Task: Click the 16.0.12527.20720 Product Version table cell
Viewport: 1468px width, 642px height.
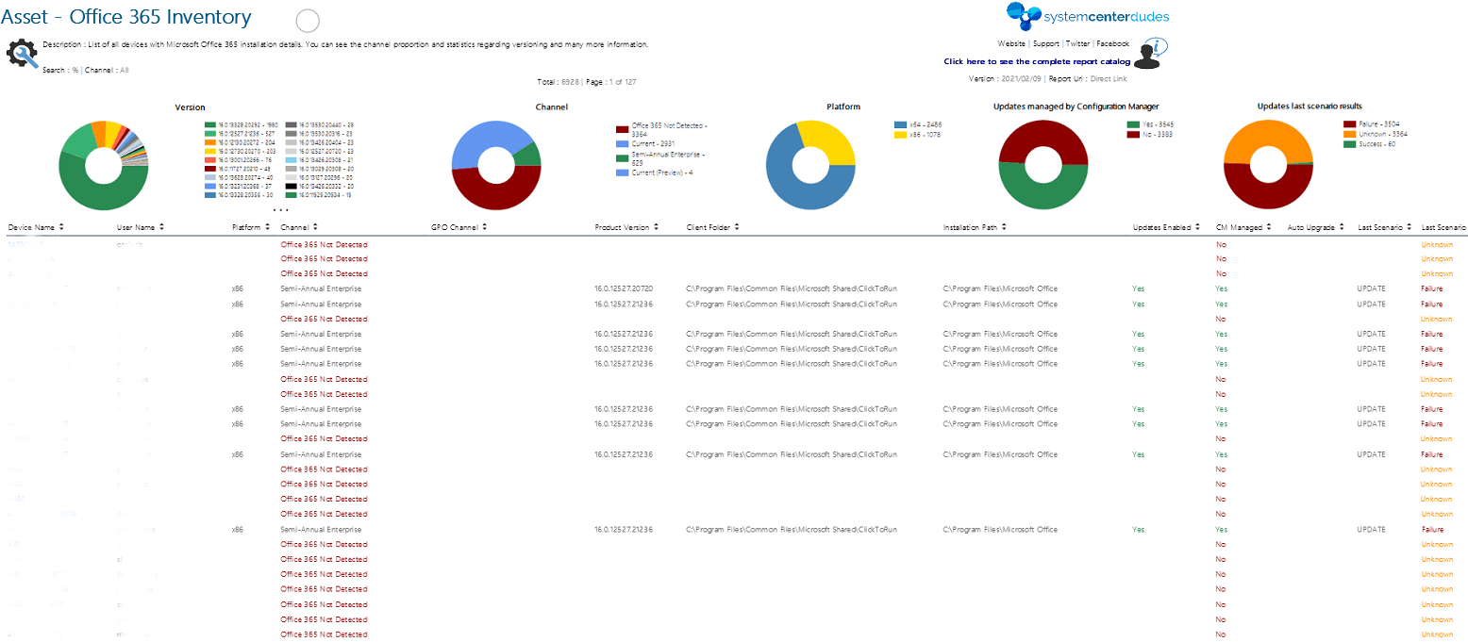Action: [624, 288]
